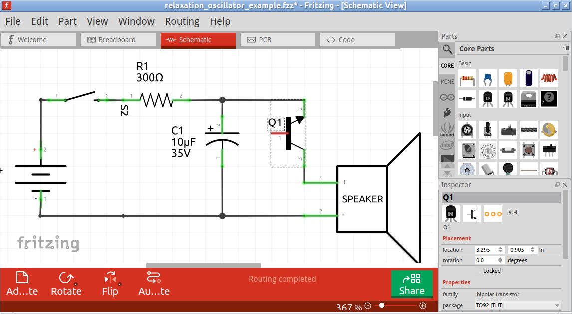
Task: Pick the resistor part in Basic
Action: pyautogui.click(x=467, y=78)
